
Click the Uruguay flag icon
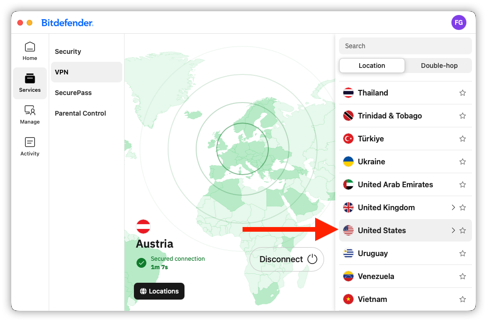pyautogui.click(x=348, y=253)
